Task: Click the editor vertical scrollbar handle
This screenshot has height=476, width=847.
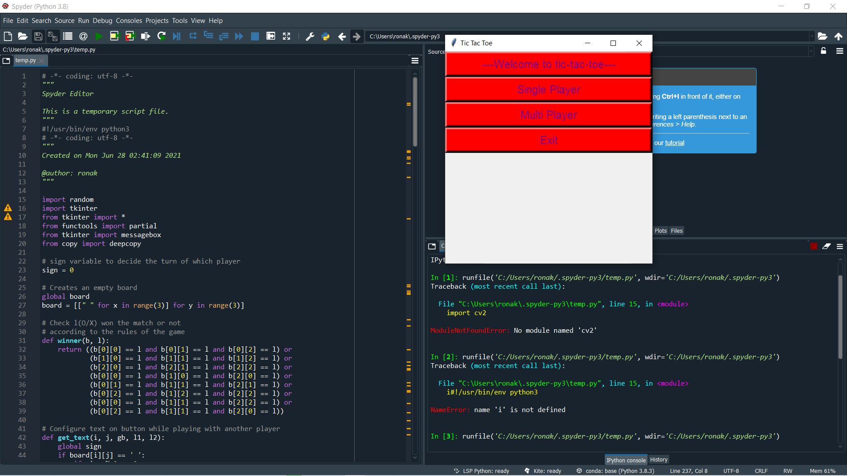Action: (x=415, y=112)
